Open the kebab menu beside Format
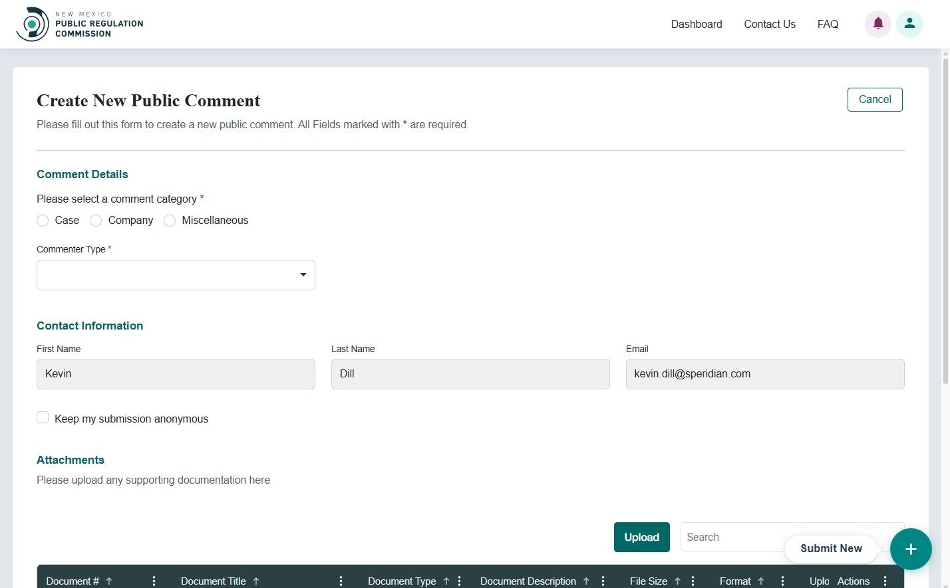The width and height of the screenshot is (950, 588). coord(782,581)
